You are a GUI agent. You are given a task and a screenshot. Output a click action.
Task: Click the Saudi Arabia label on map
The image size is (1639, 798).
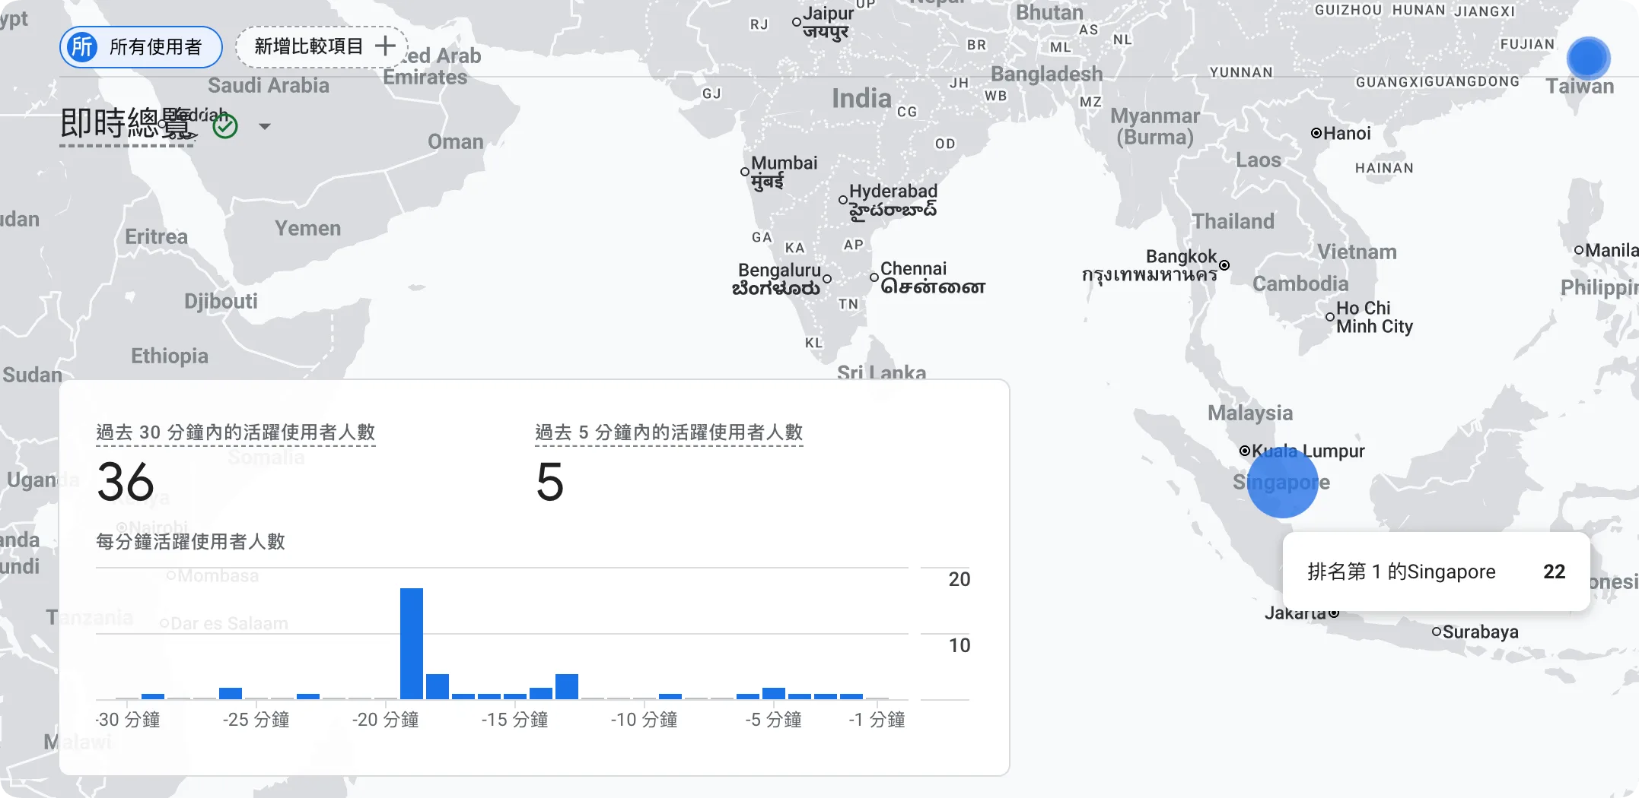tap(269, 85)
